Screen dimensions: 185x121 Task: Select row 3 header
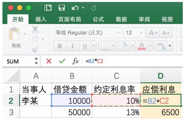pyautogui.click(x=11, y=112)
